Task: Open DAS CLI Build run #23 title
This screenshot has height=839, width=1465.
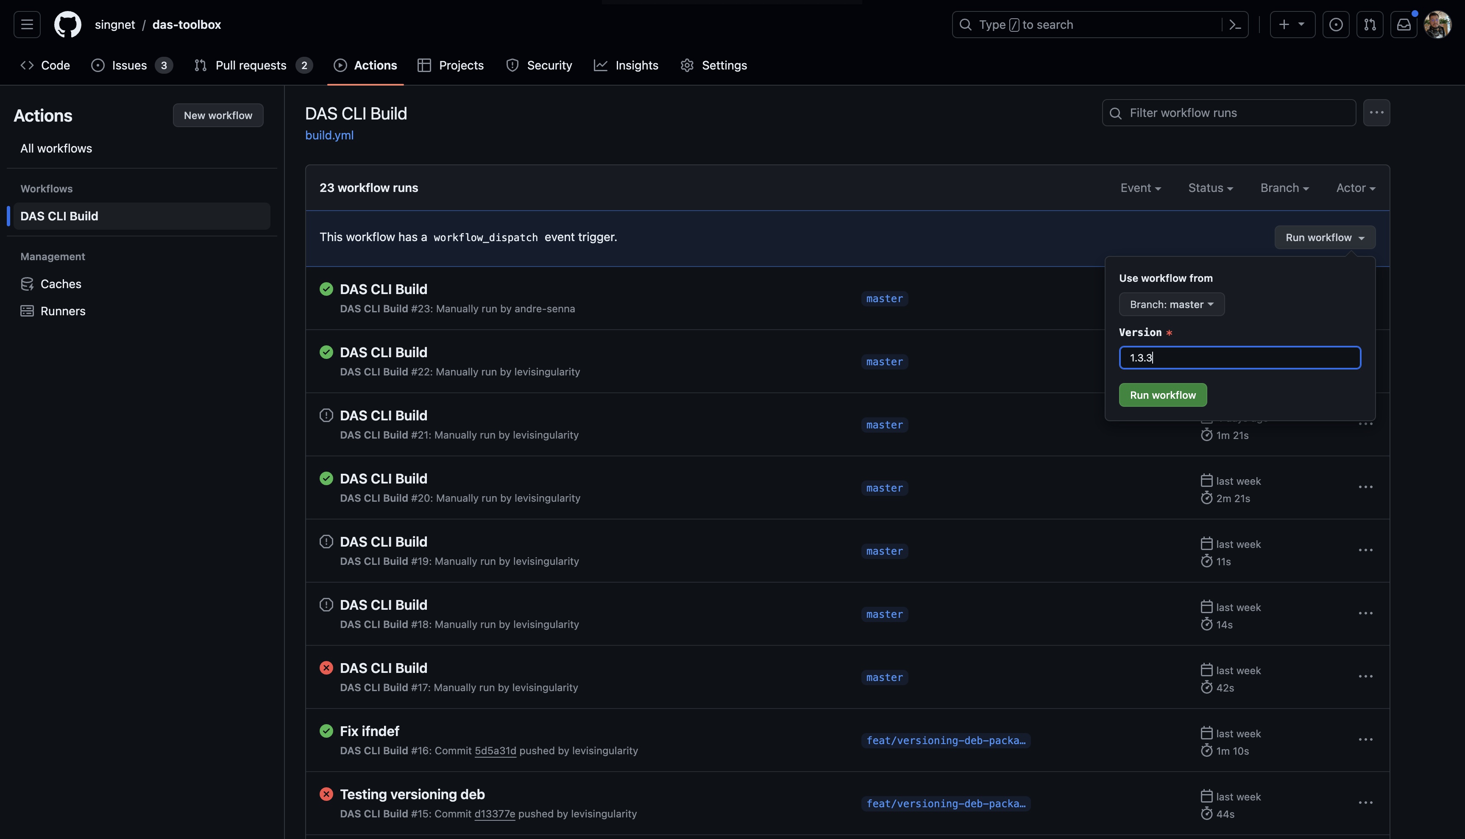Action: 383,289
